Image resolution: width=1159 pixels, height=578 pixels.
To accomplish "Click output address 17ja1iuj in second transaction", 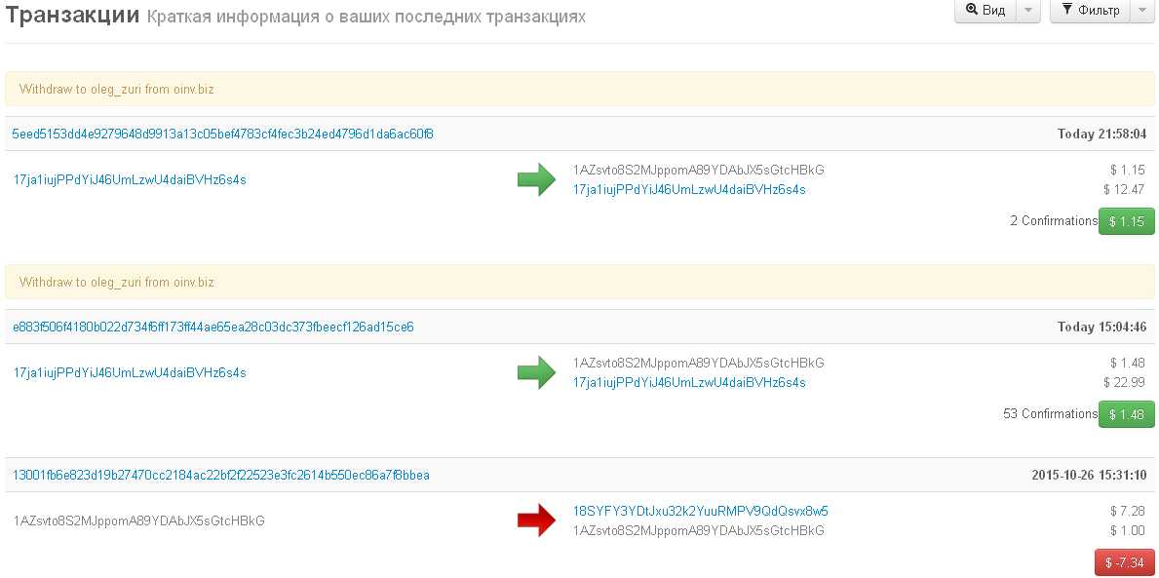I will click(688, 382).
